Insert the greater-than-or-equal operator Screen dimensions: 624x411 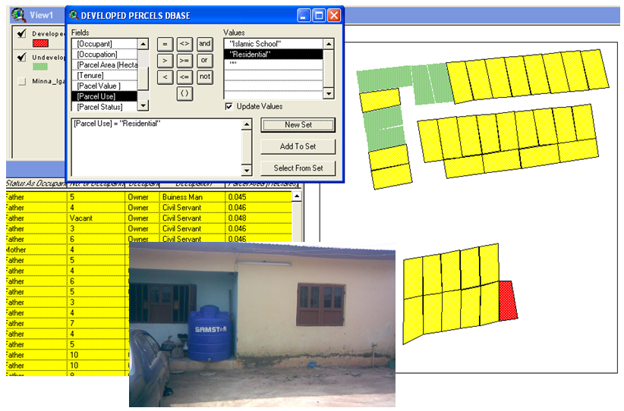(184, 61)
